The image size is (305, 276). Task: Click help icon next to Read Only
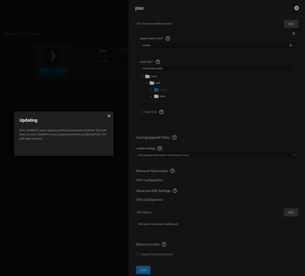161,112
